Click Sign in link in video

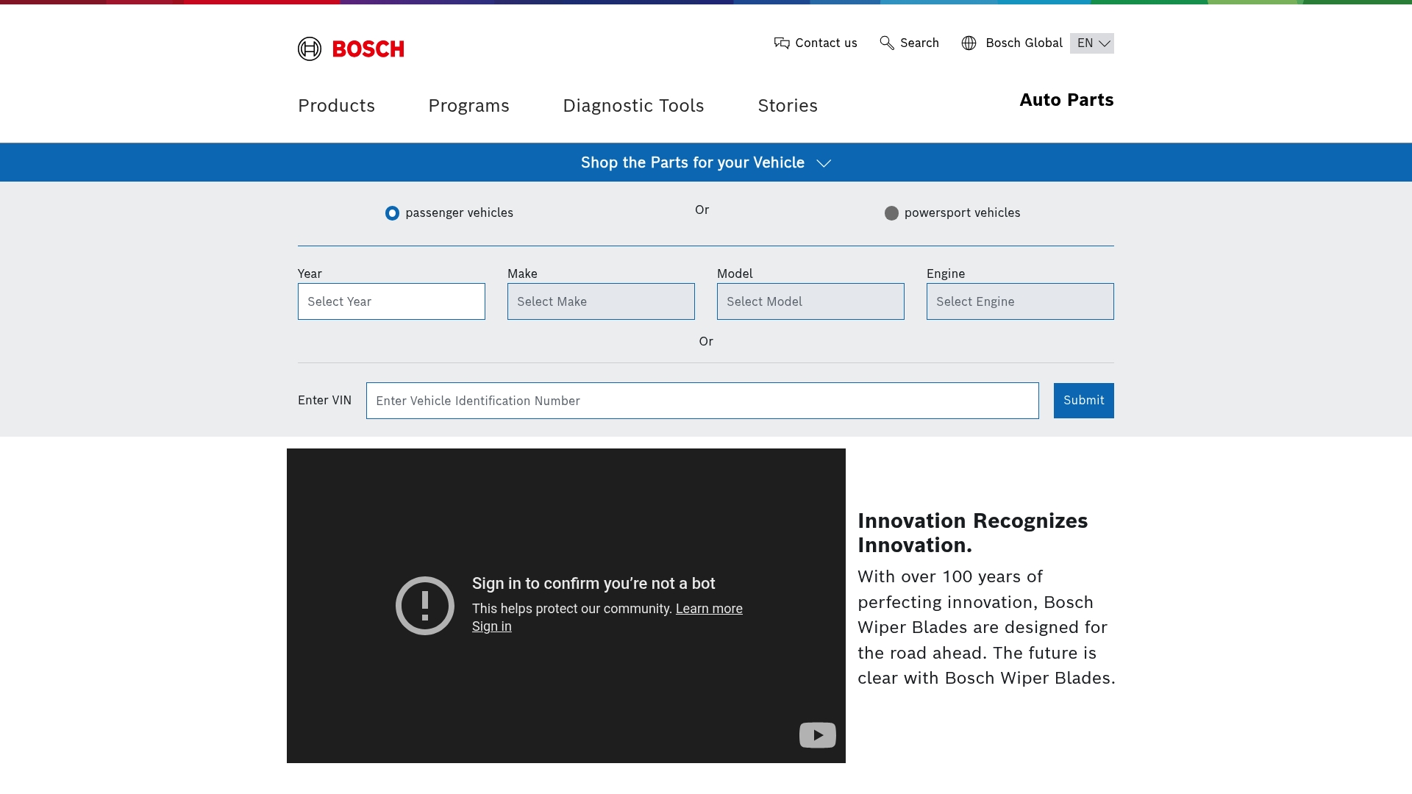(x=491, y=626)
